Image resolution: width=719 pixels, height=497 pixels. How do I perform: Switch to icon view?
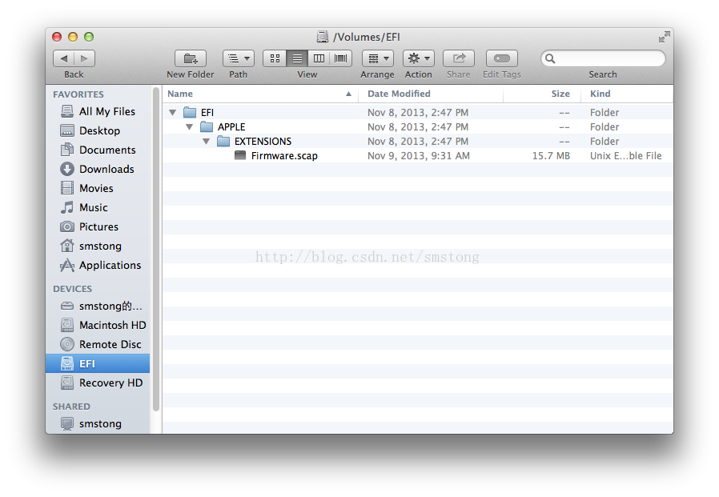275,58
